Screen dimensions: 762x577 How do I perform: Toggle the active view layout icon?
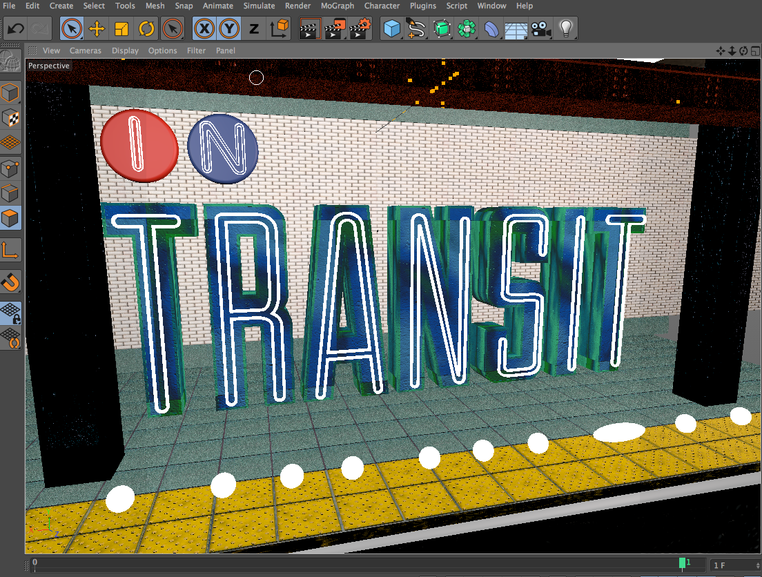click(755, 50)
